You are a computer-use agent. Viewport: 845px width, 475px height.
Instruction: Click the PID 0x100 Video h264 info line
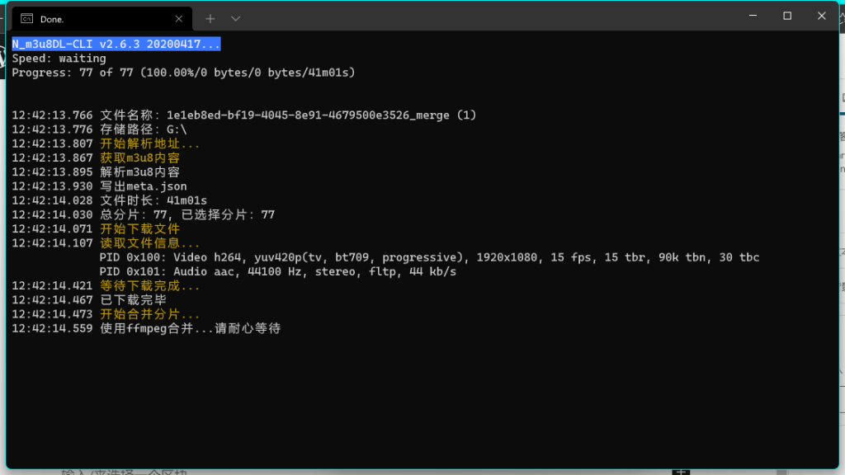pyautogui.click(x=429, y=257)
